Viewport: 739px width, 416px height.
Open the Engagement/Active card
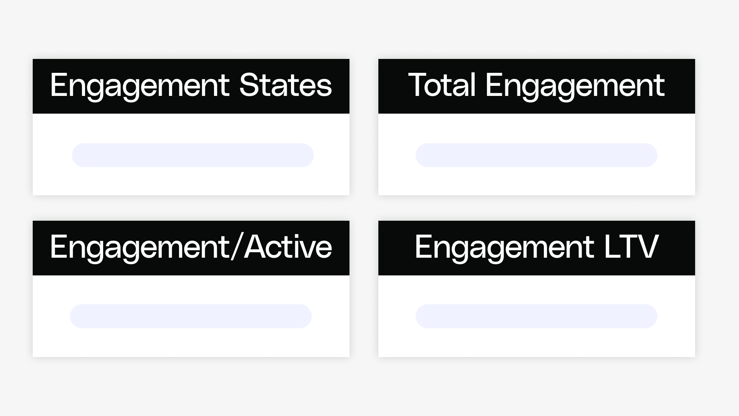[191, 289]
